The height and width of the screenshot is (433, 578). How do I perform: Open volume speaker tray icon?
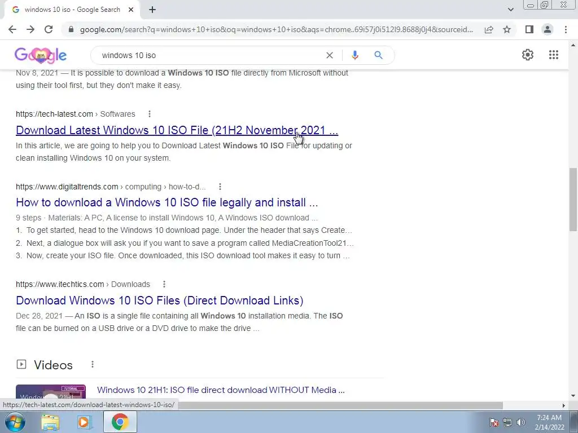coord(520,422)
